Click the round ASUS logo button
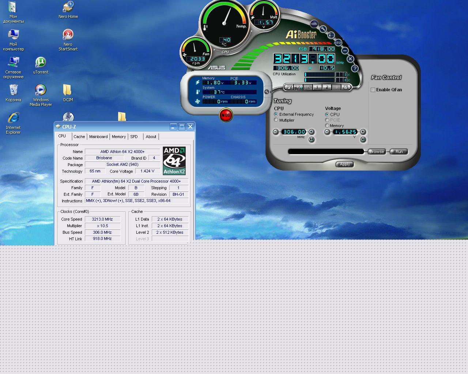468x374 pixels. pyautogui.click(x=338, y=42)
